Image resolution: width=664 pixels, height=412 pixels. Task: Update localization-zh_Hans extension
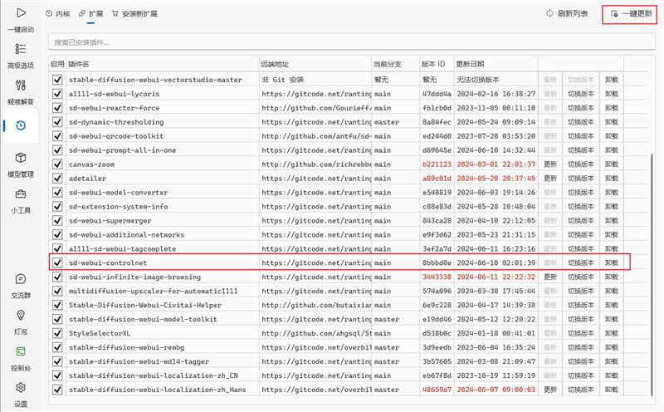tap(550, 390)
